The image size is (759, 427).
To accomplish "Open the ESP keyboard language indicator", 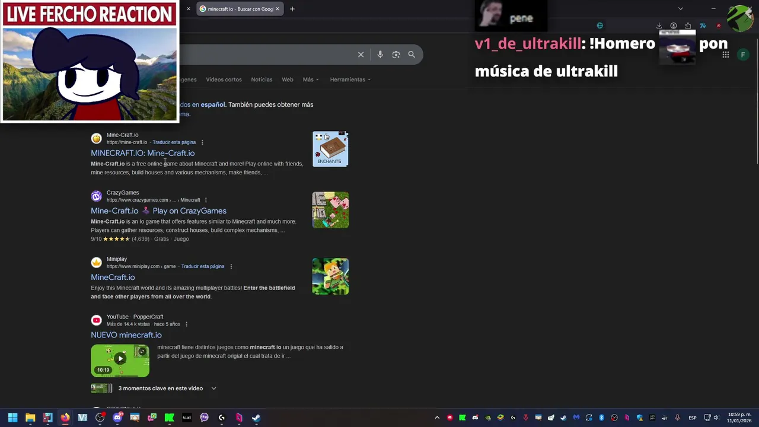I will (692, 418).
